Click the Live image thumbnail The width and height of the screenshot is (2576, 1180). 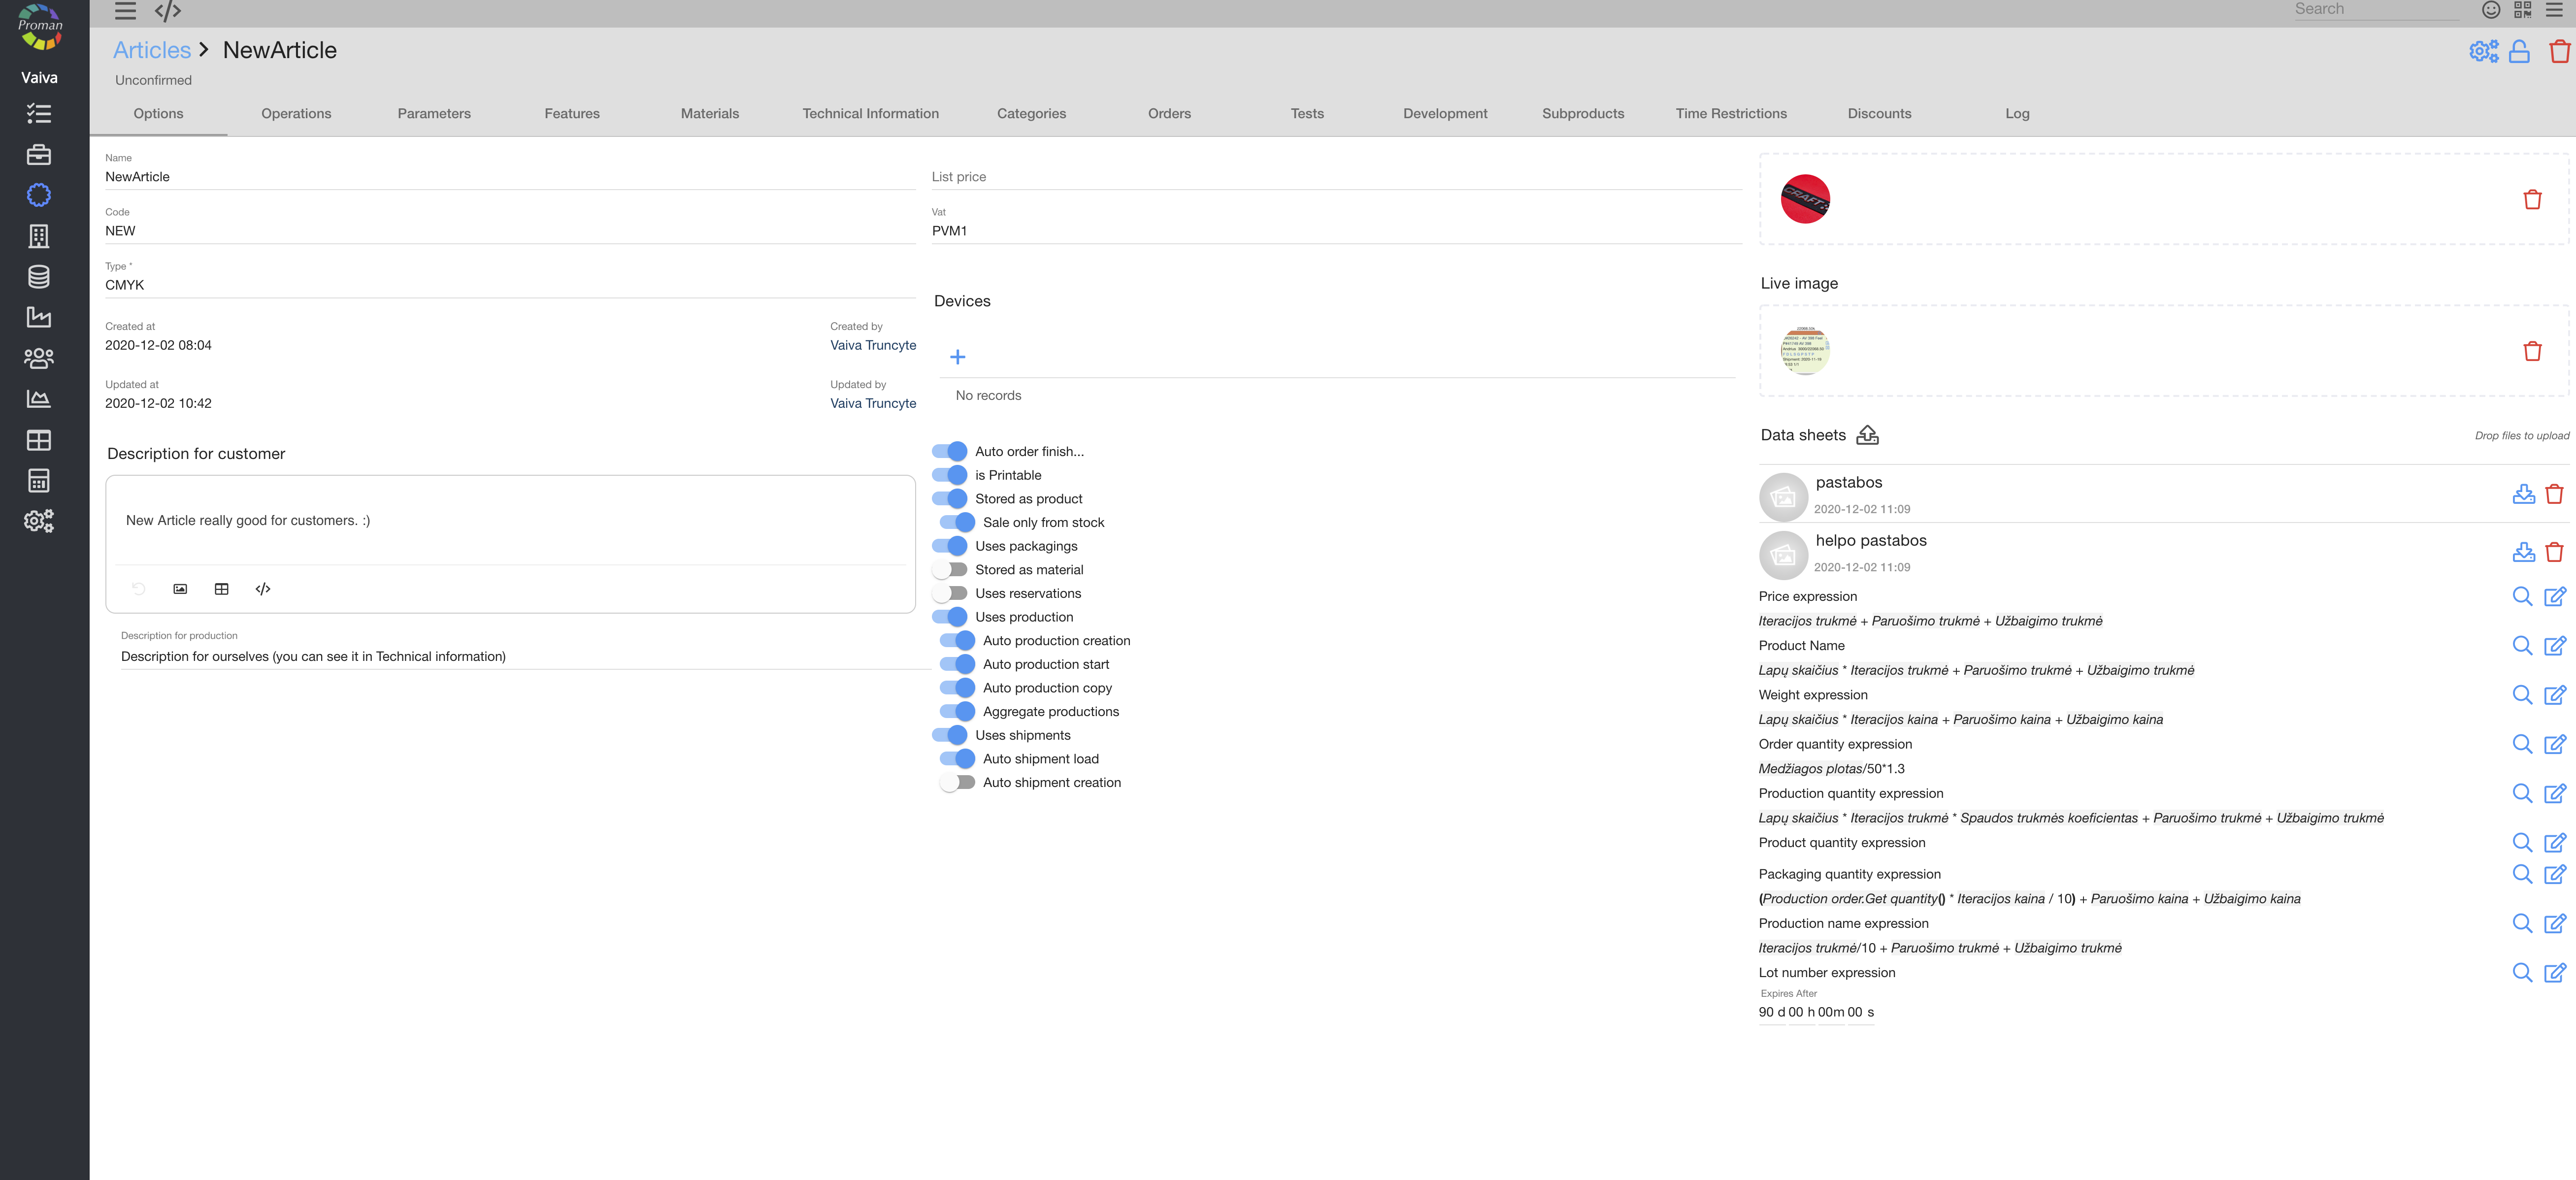[x=1805, y=351]
